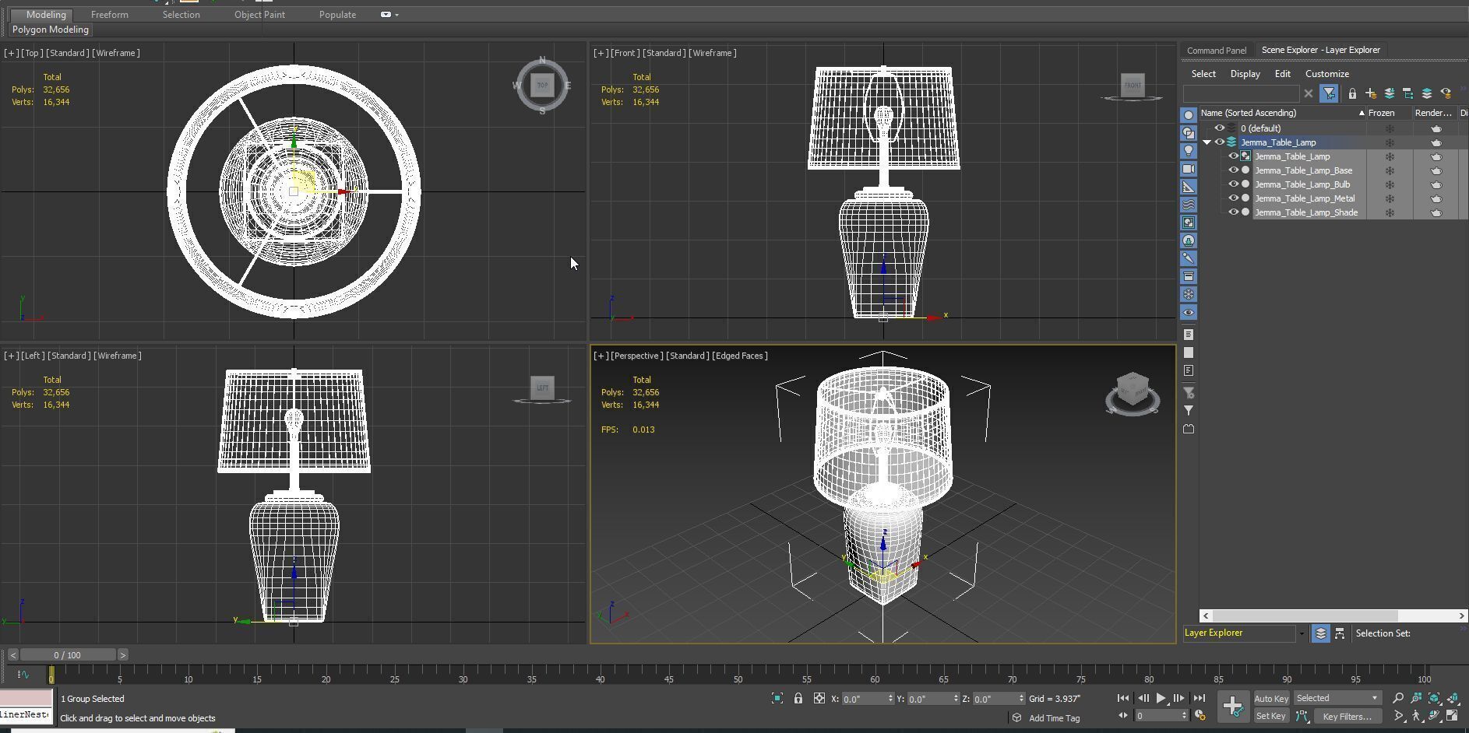Viewport: 1469px width, 733px height.
Task: Click the time slider 0 / 100 handle
Action: [x=68, y=655]
